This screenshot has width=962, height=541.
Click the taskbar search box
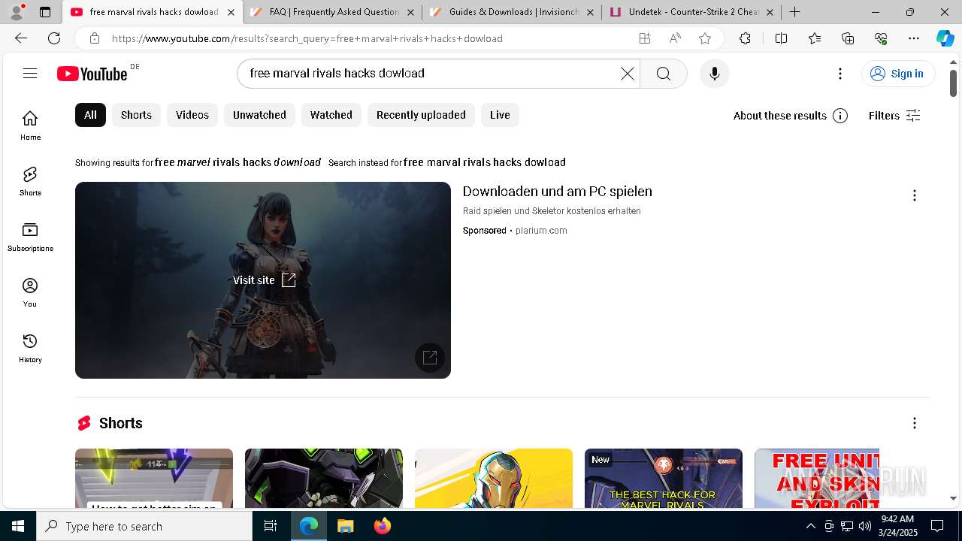point(144,526)
